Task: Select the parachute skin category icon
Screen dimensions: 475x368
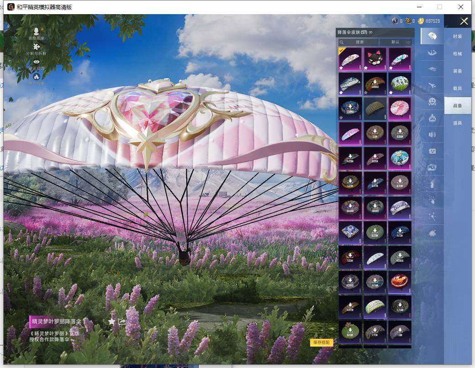Action: pyautogui.click(x=432, y=36)
